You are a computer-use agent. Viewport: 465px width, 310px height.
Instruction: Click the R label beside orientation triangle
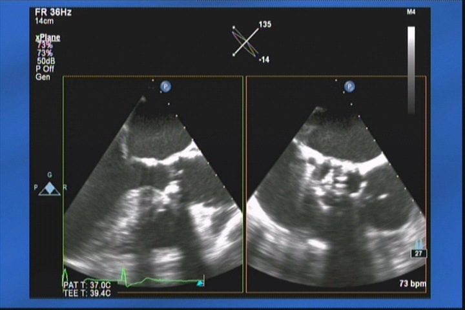(x=65, y=187)
